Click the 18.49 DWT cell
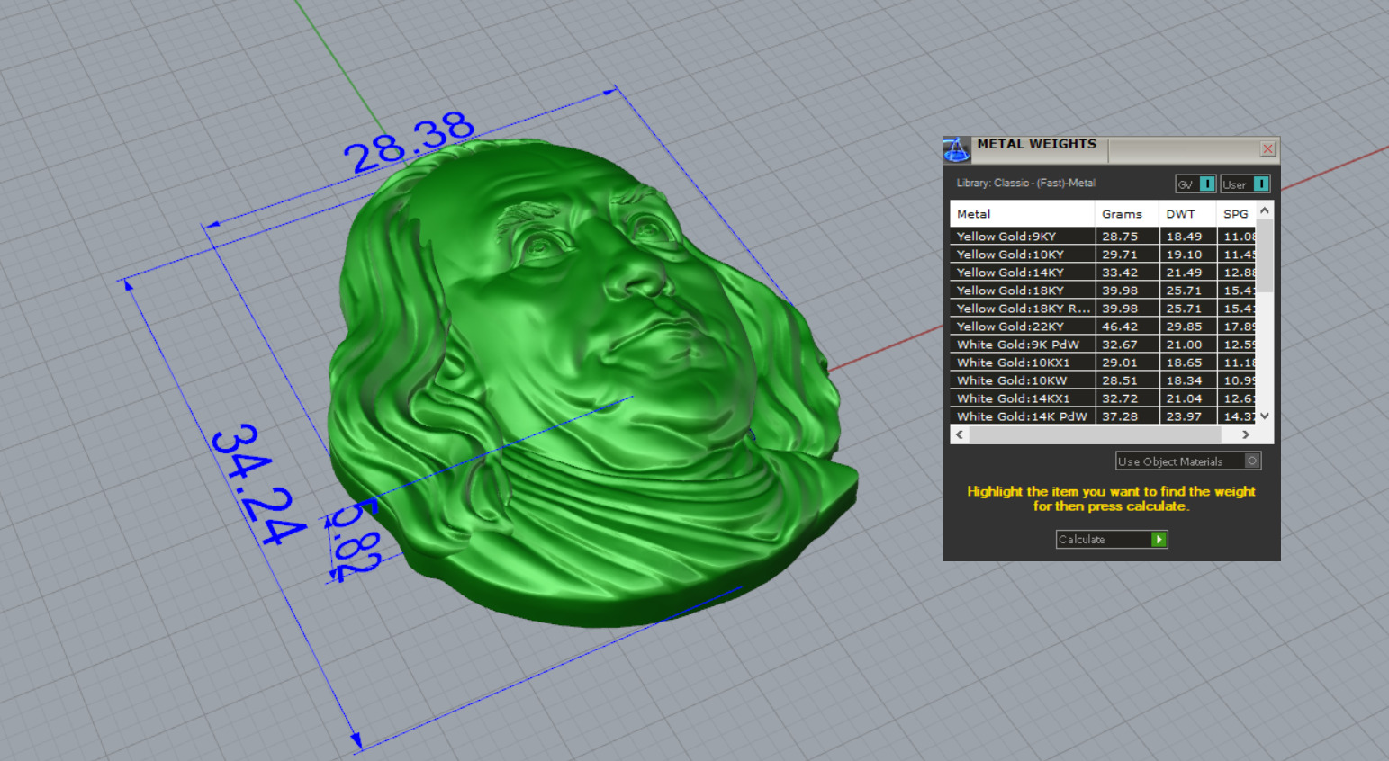The image size is (1389, 761). click(1187, 237)
